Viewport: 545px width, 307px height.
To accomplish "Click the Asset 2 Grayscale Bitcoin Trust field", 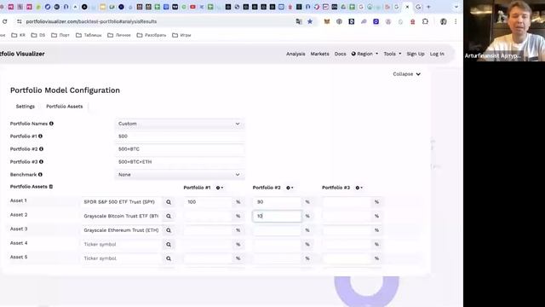I will pos(122,216).
